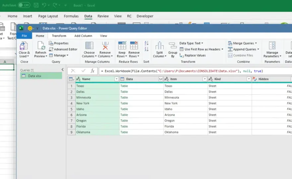Click the Item cell containing Dallas
292x179 pixels.
185,92
